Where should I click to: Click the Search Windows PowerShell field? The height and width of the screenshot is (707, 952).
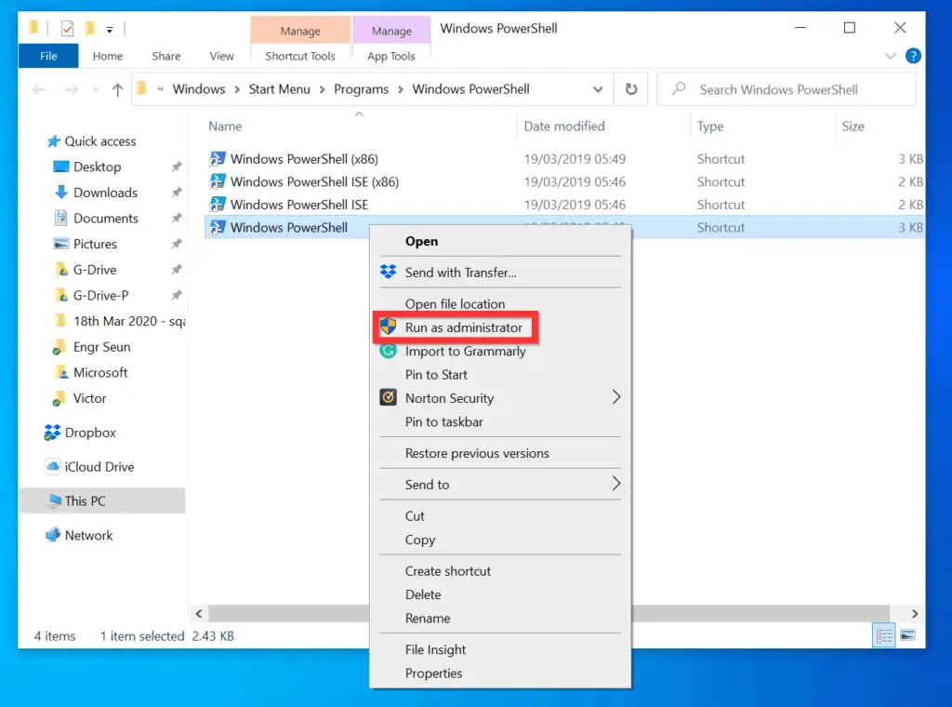(790, 89)
